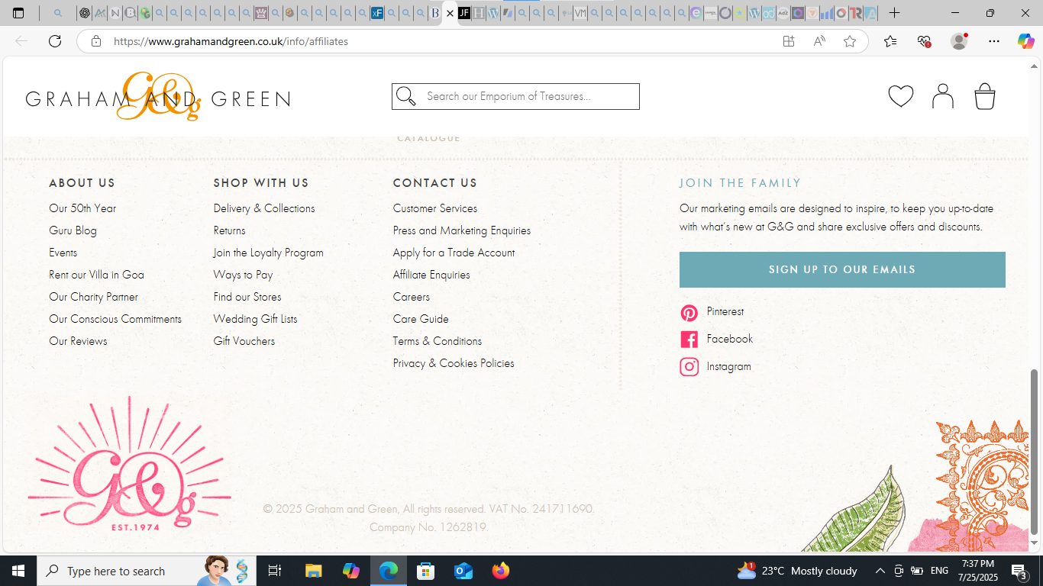This screenshot has height=586, width=1043.
Task: Show hidden system tray icons
Action: [x=880, y=571]
